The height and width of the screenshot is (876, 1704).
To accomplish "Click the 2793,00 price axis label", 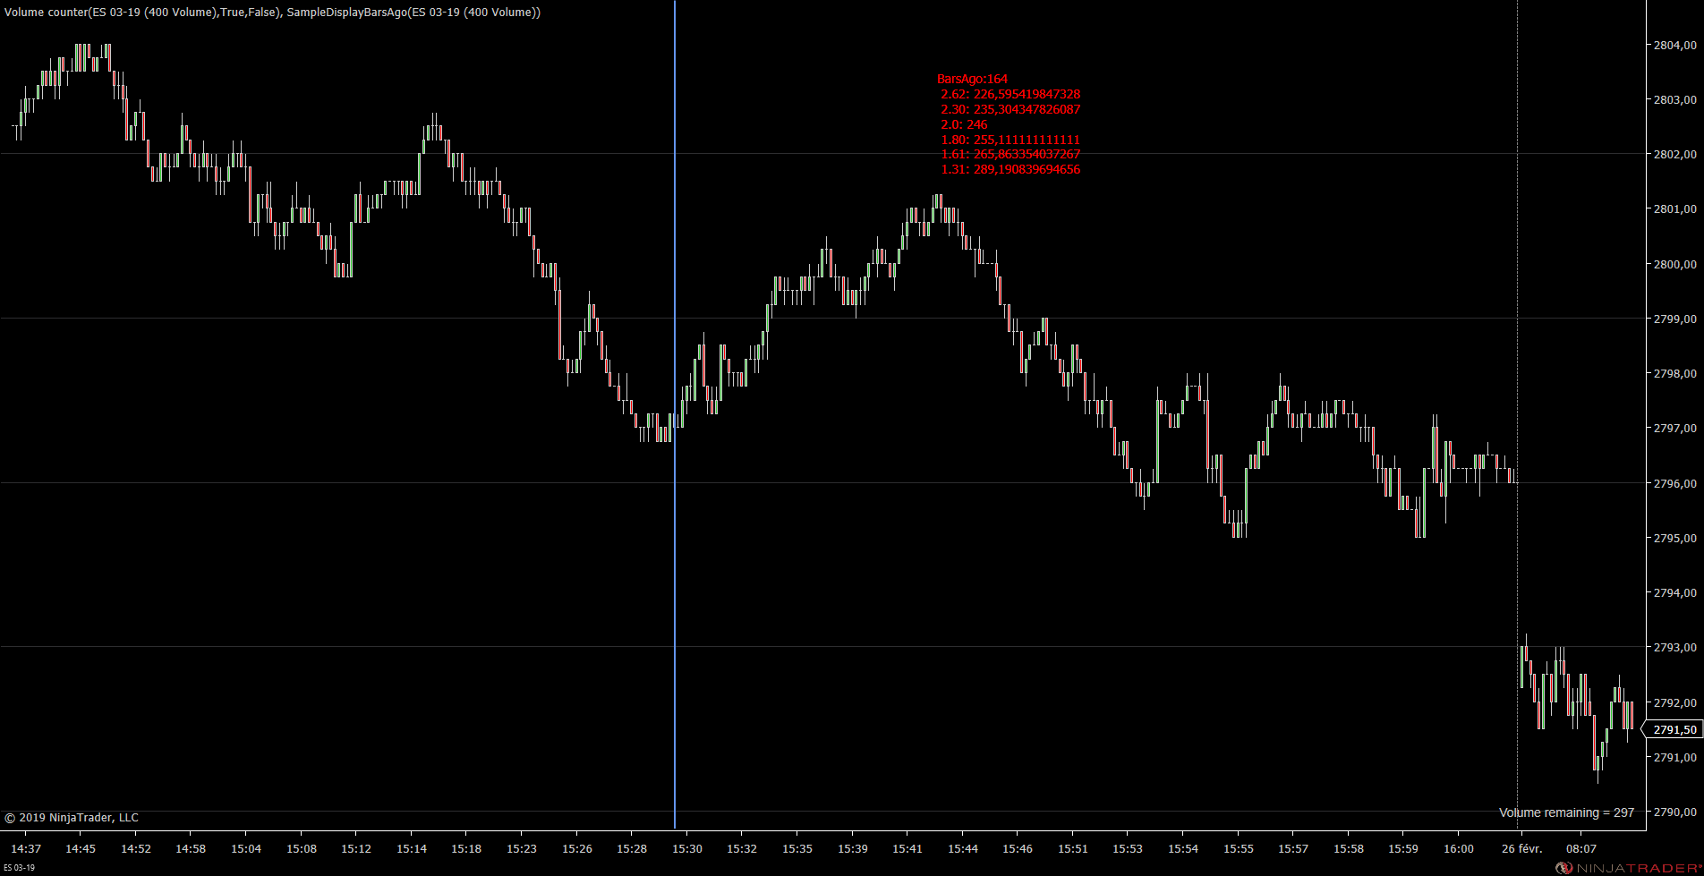I will pyautogui.click(x=1674, y=647).
